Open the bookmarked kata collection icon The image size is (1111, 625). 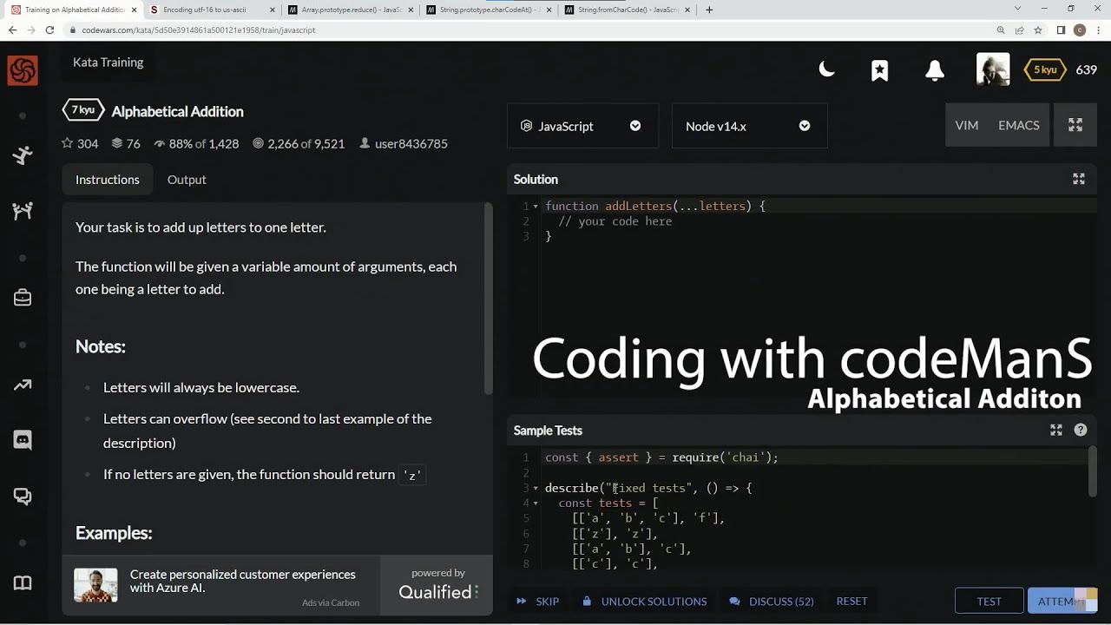[x=879, y=70]
